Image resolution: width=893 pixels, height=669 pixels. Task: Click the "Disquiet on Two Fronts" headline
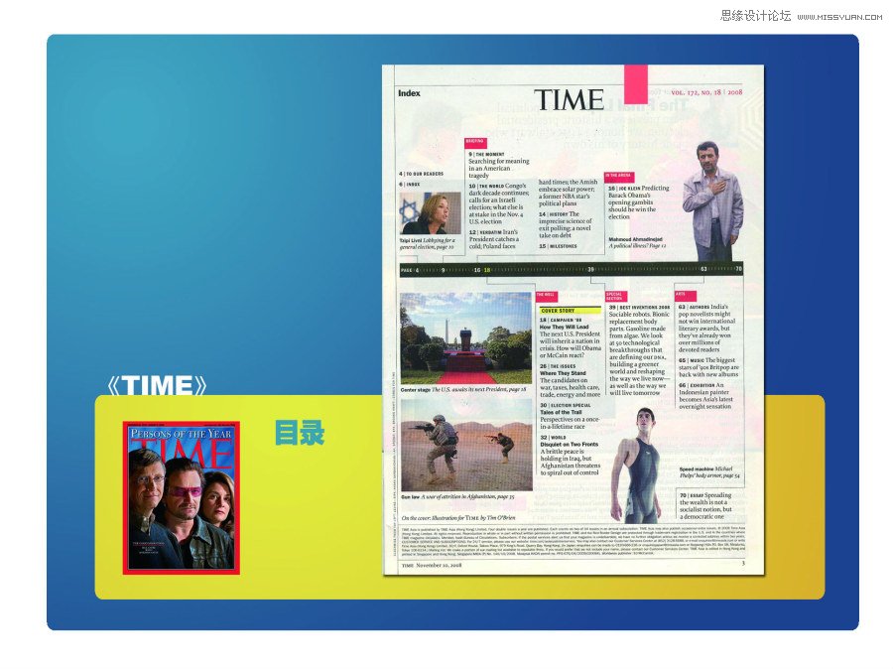(x=569, y=445)
